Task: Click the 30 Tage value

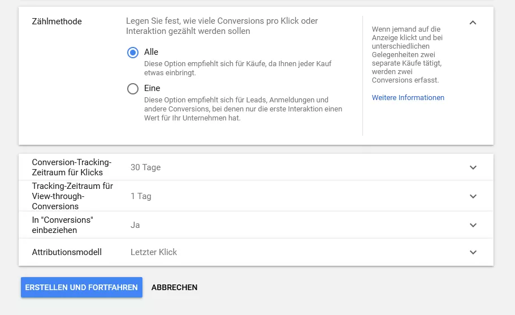Action: 145,167
